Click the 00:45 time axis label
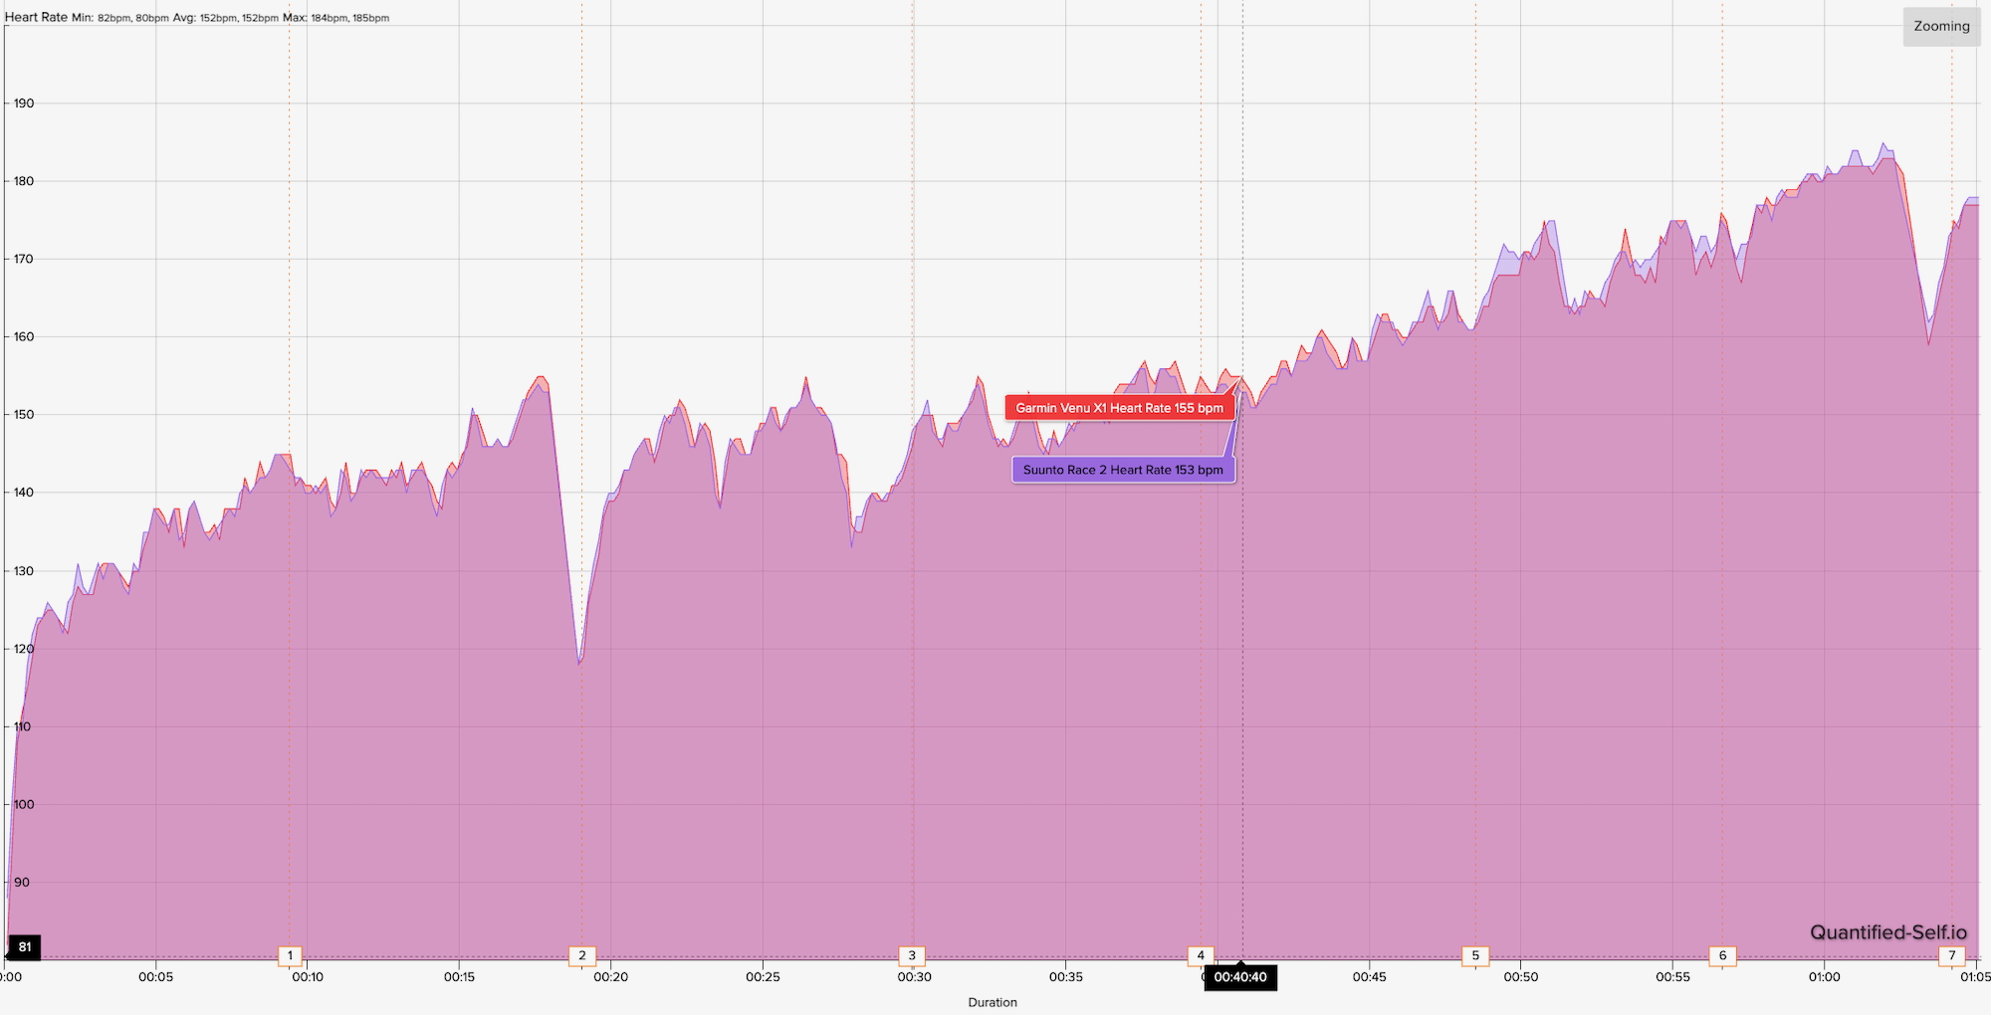This screenshot has width=1991, height=1015. [x=1370, y=977]
